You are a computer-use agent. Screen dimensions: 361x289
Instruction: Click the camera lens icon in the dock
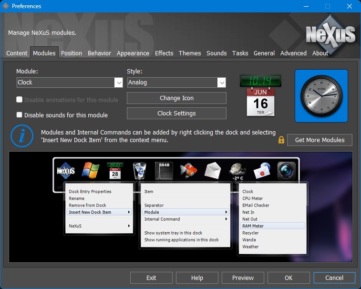point(287,171)
